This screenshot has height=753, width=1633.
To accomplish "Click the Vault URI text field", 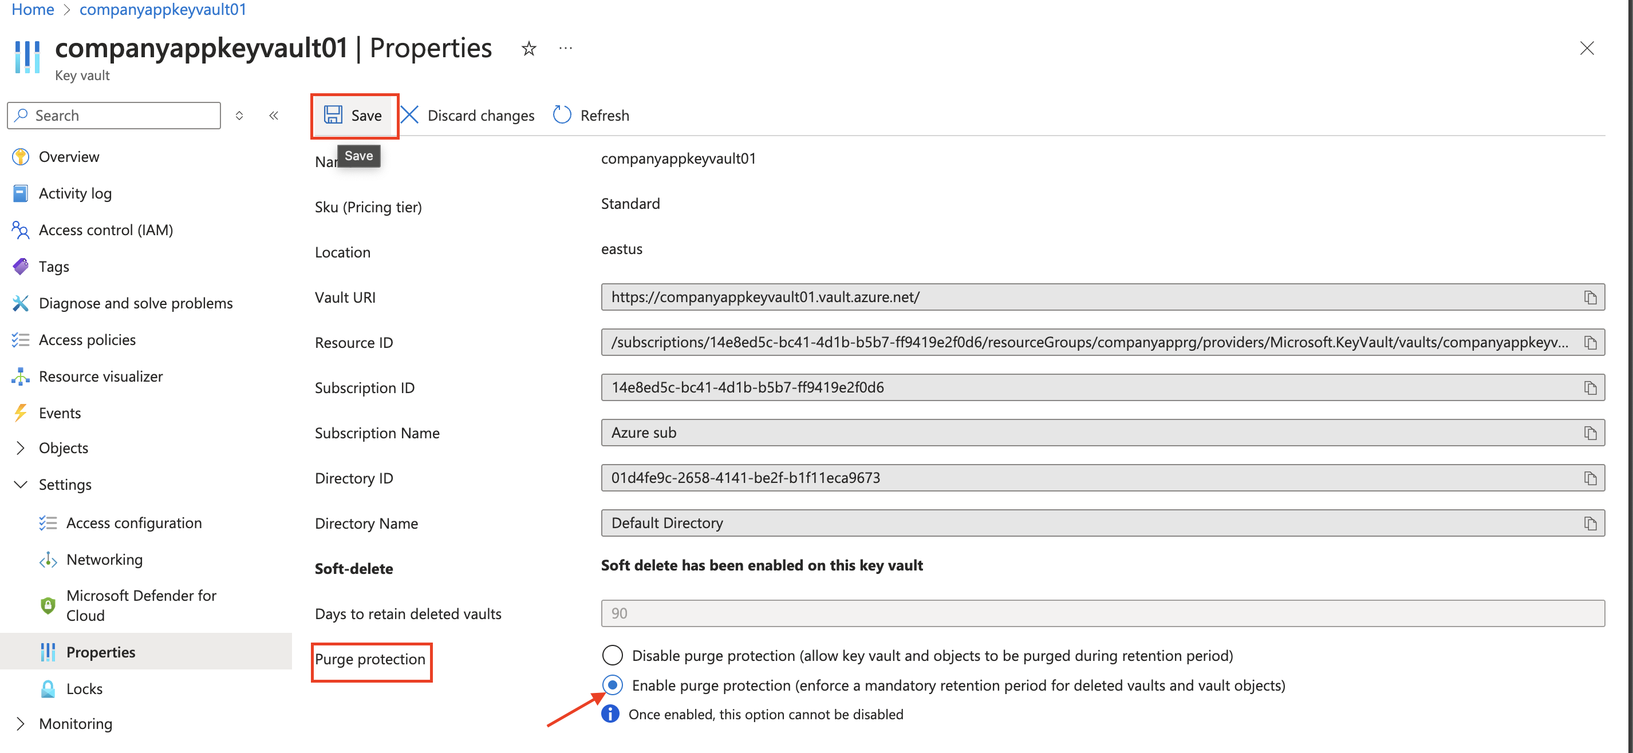I will [1102, 297].
